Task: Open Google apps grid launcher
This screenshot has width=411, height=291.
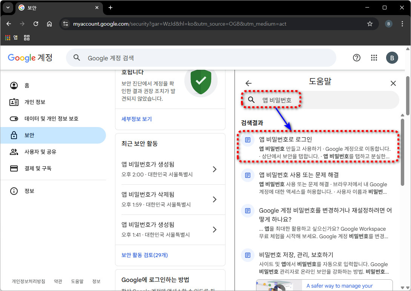Action: [x=374, y=58]
